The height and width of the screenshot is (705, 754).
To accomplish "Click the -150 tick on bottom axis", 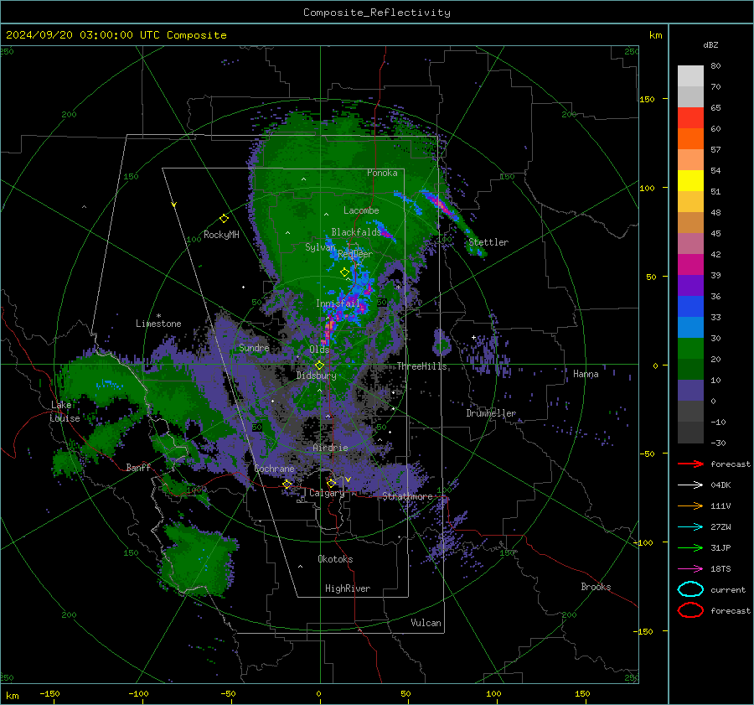I will pyautogui.click(x=49, y=693).
